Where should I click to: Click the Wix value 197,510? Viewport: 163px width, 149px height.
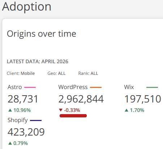click(x=143, y=99)
